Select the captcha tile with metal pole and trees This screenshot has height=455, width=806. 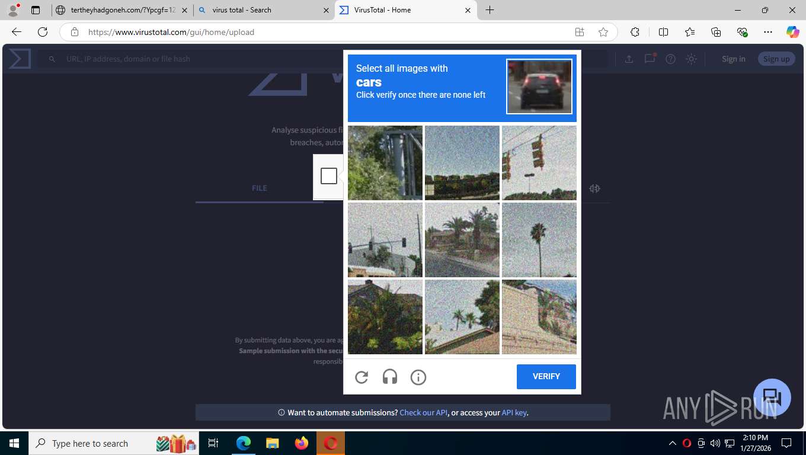(385, 163)
